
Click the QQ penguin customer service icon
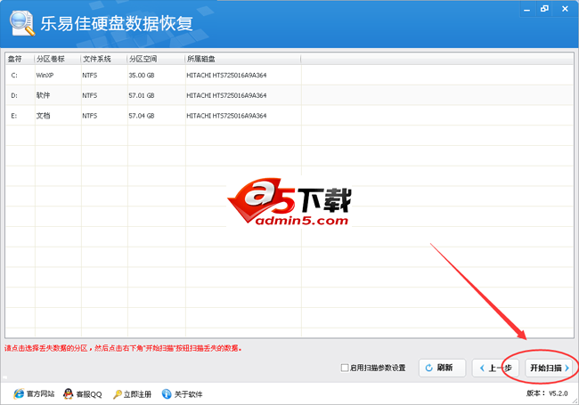tap(68, 394)
